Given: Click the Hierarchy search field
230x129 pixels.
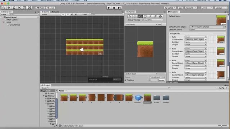Looking at the screenshot, I should tap(24, 14).
